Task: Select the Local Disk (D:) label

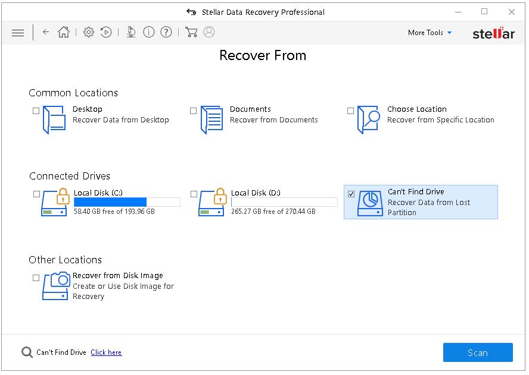Action: [x=256, y=193]
